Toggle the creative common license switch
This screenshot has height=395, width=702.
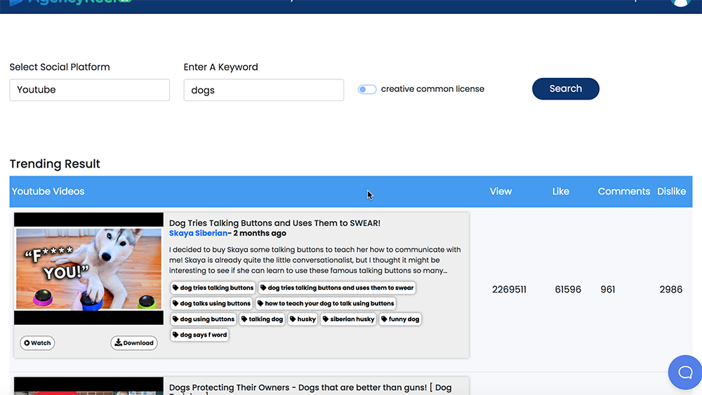(367, 89)
